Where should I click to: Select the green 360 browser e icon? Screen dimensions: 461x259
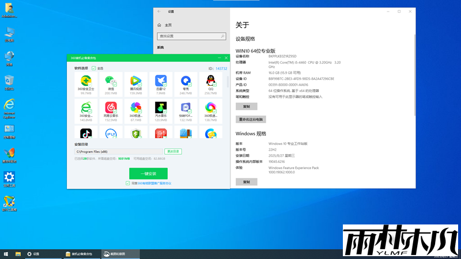pos(86,108)
